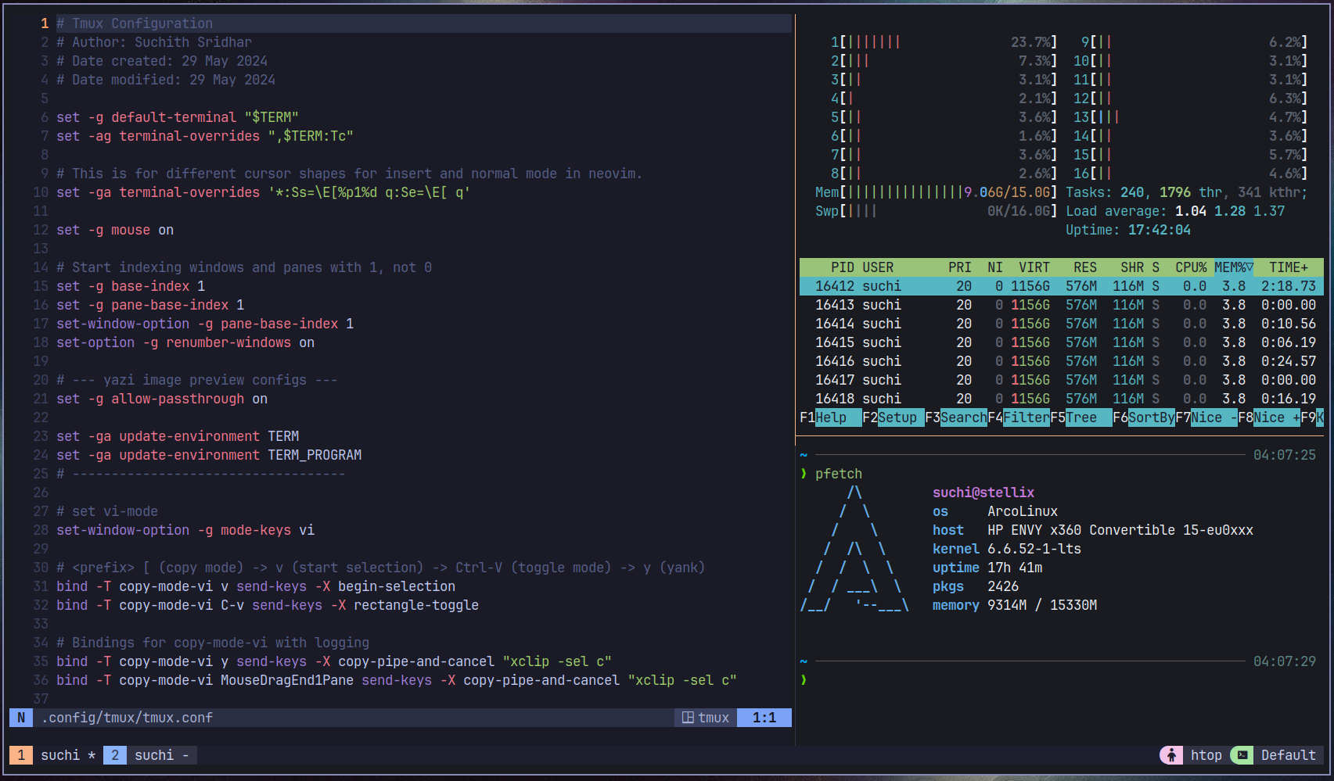This screenshot has height=781, width=1334.
Task: Click the N normal mode indicator
Action: (x=21, y=718)
